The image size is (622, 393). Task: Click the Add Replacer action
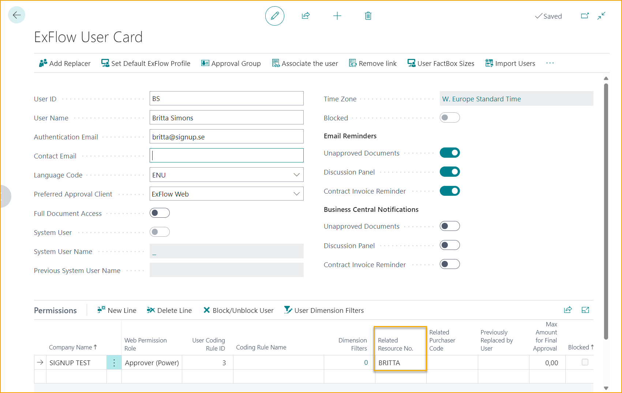coord(64,63)
